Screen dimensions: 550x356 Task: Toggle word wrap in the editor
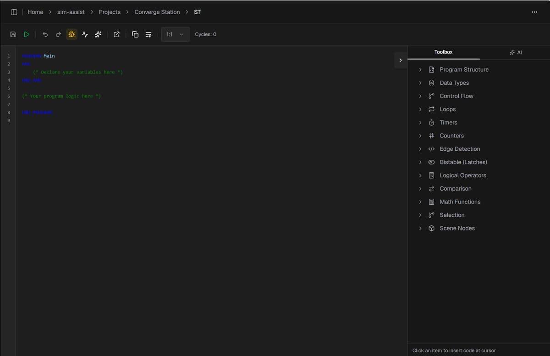point(148,34)
